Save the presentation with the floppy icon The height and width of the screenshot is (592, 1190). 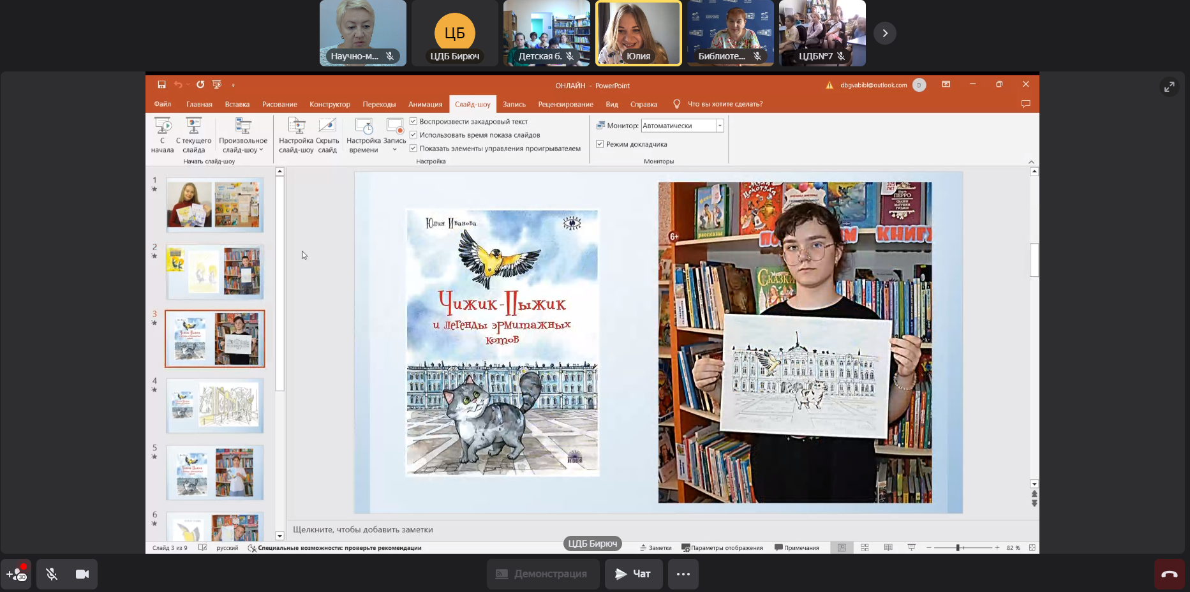click(161, 84)
